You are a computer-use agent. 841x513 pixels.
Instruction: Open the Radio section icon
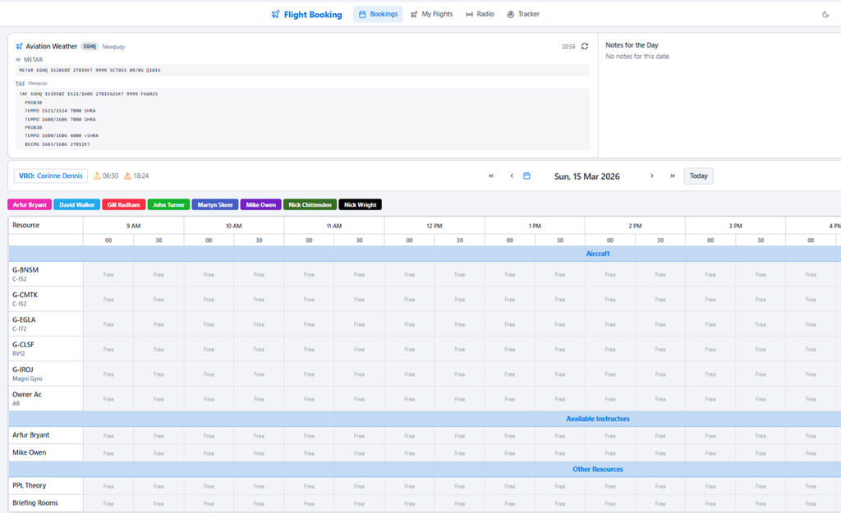469,14
